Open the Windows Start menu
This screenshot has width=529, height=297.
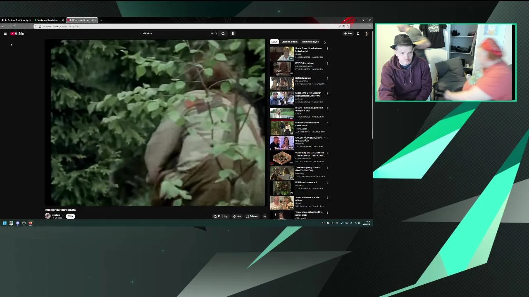pos(5,223)
